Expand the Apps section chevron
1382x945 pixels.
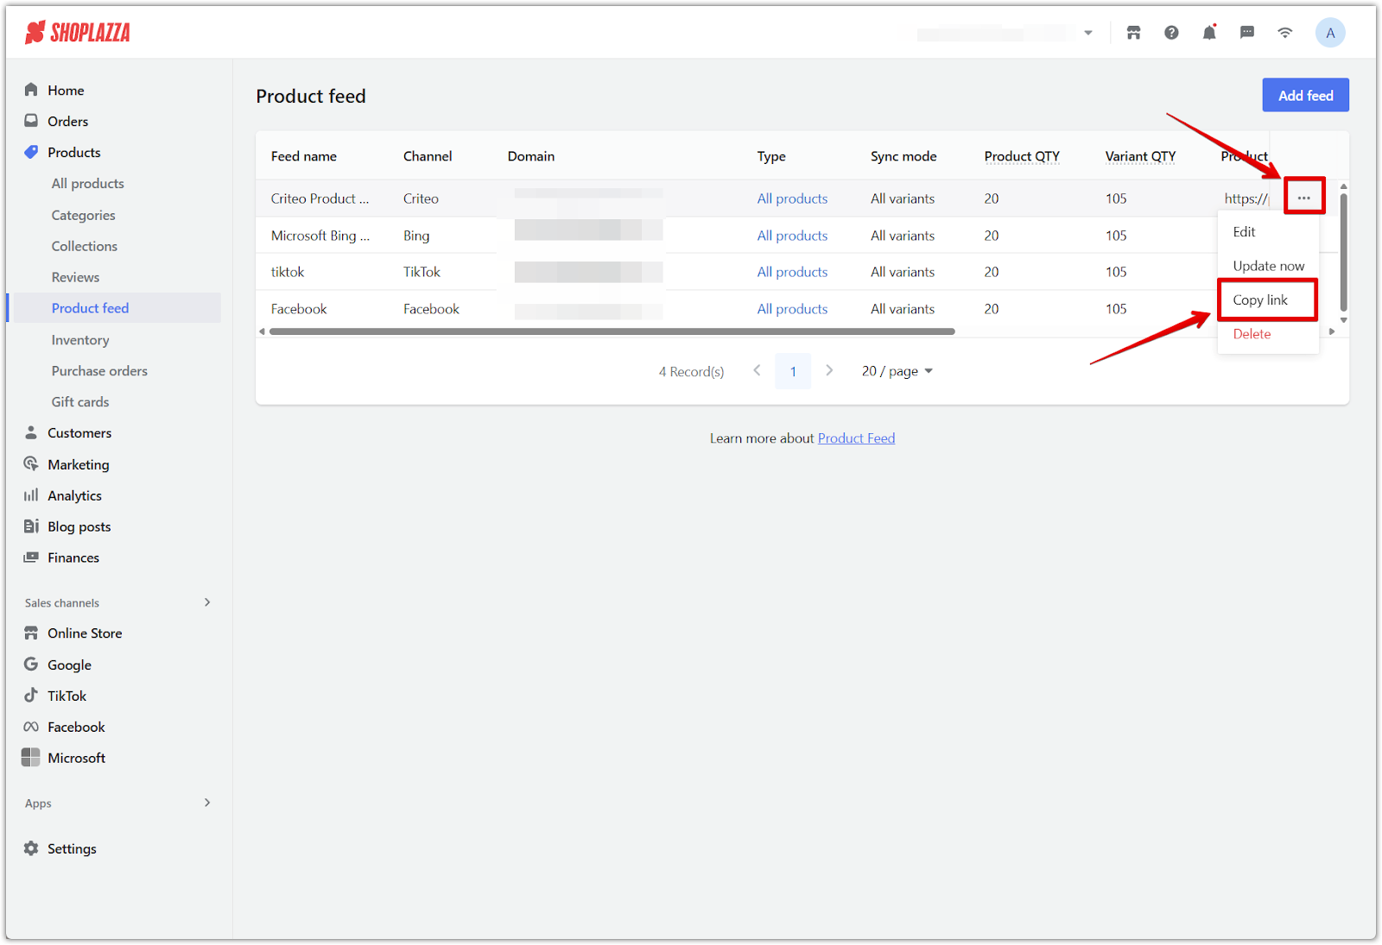(x=207, y=803)
